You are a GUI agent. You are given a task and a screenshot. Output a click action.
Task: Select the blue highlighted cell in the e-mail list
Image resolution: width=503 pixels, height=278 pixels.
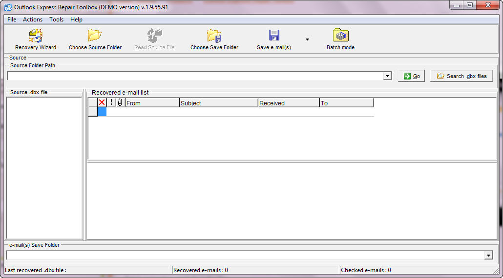click(x=102, y=112)
